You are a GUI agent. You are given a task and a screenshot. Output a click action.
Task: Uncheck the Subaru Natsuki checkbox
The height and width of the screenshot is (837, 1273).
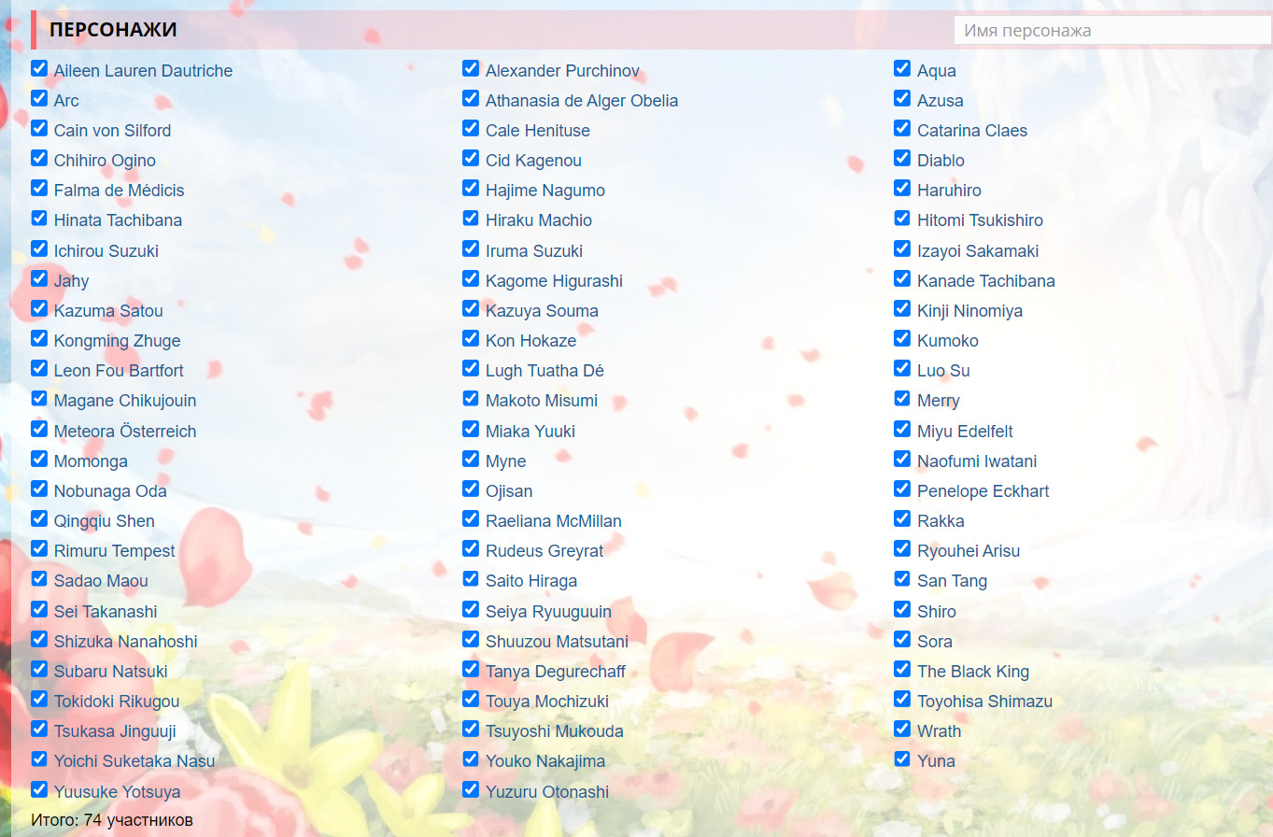pyautogui.click(x=39, y=669)
